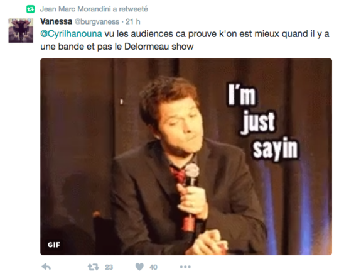
Task: Like the tweet using the heart icon
Action: point(139,267)
